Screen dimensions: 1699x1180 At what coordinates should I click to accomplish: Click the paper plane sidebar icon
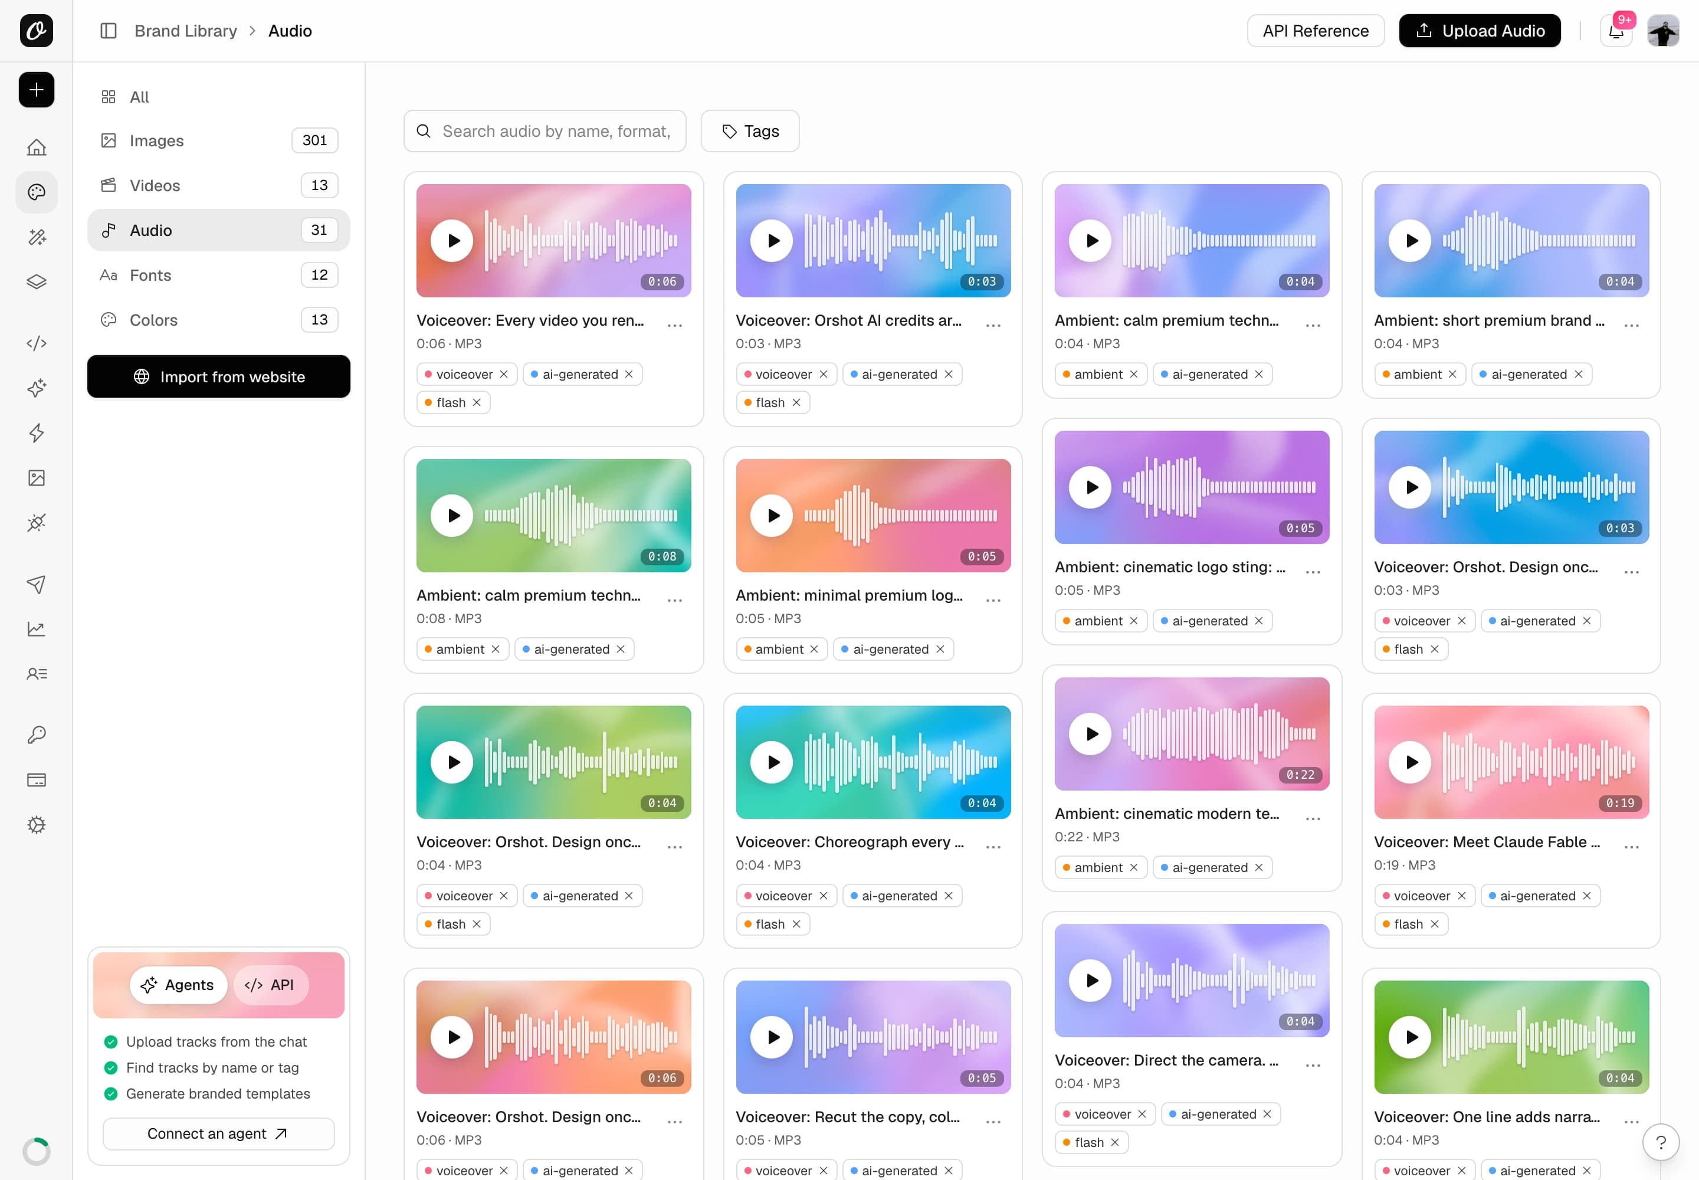[36, 584]
